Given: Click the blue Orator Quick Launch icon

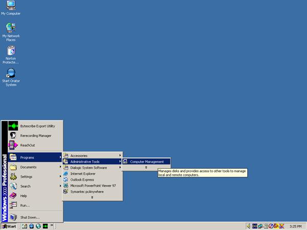Looking at the screenshot, I should pyautogui.click(x=31, y=226).
